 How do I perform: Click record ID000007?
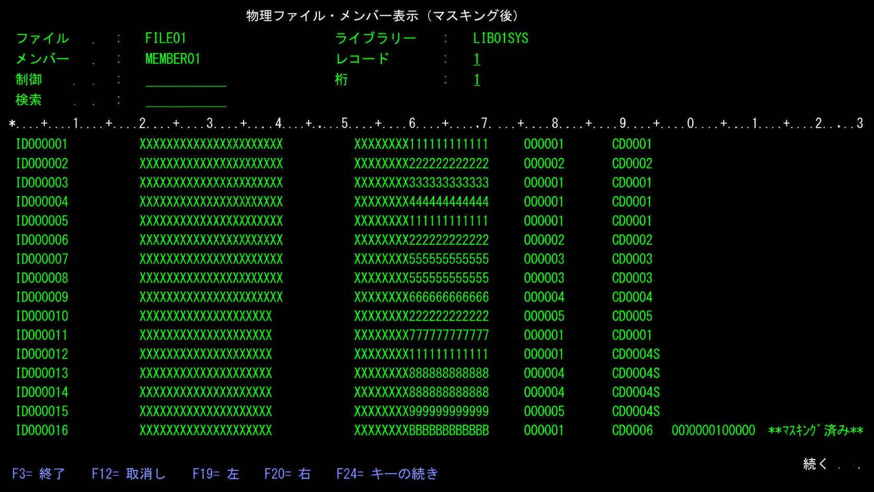click(42, 259)
